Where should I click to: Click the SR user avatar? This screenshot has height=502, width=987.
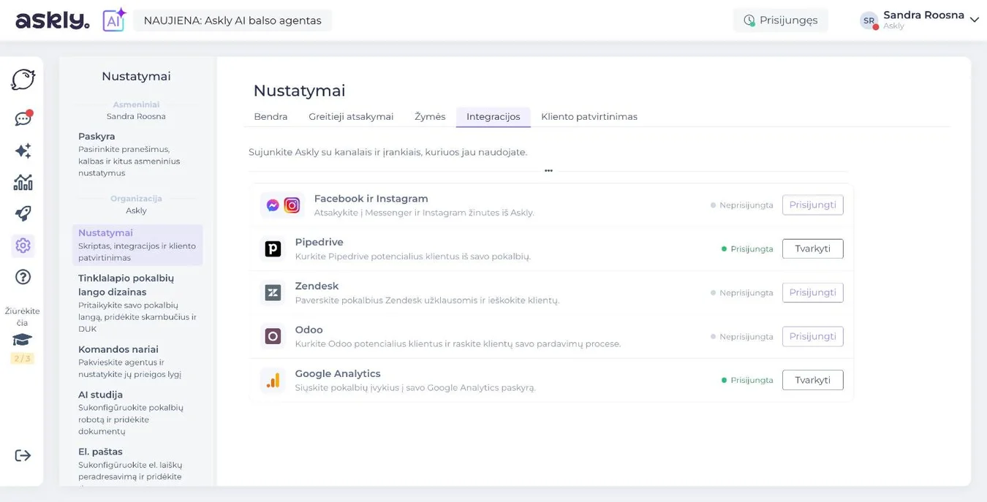pos(869,20)
